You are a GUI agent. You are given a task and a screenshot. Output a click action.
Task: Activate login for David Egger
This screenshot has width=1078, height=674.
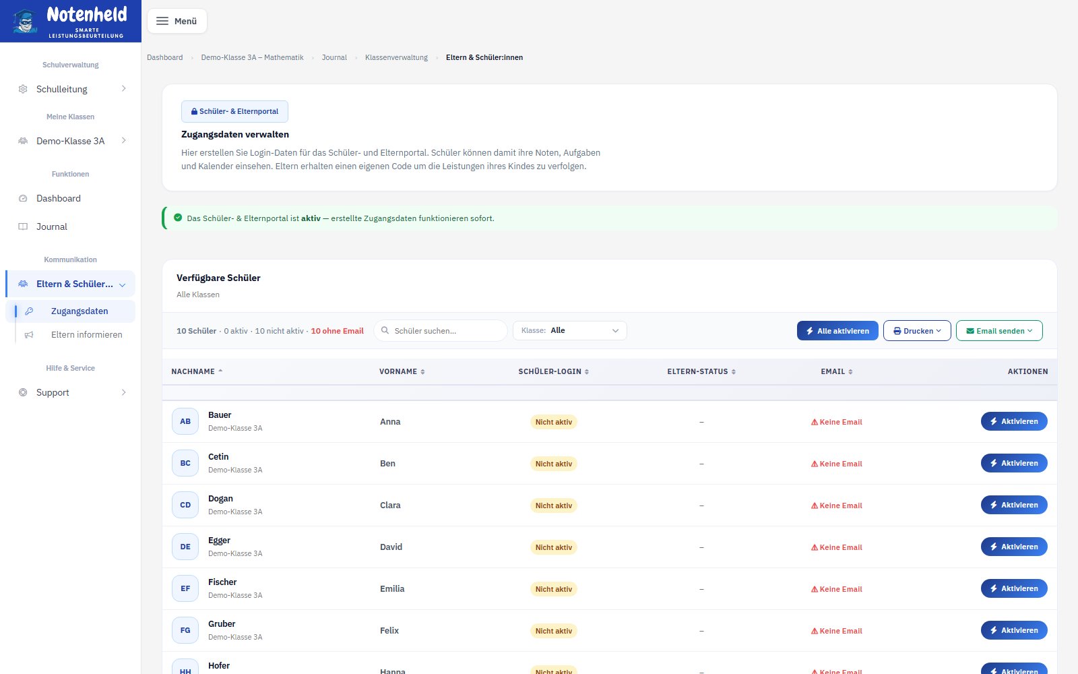click(x=1014, y=547)
